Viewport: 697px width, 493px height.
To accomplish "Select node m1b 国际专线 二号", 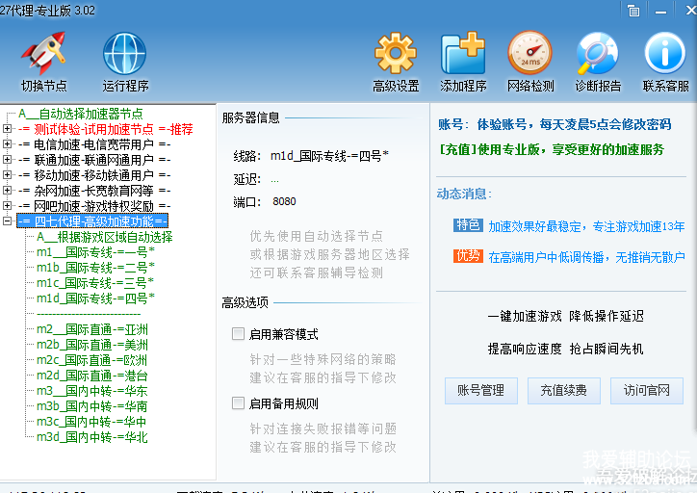I will pos(95,268).
